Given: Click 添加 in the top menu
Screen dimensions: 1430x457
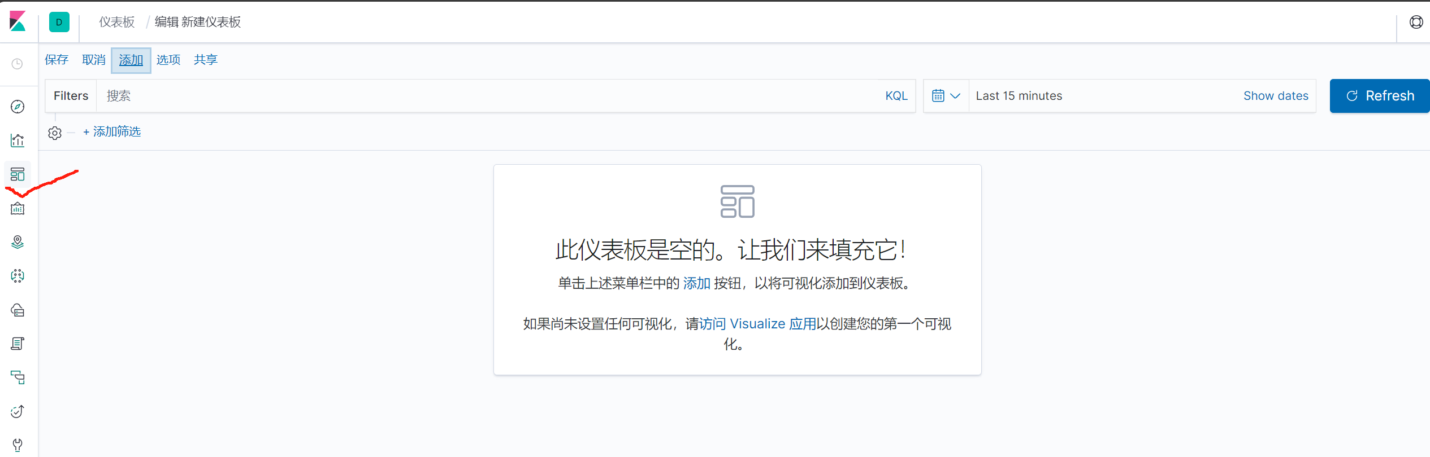Looking at the screenshot, I should point(131,60).
